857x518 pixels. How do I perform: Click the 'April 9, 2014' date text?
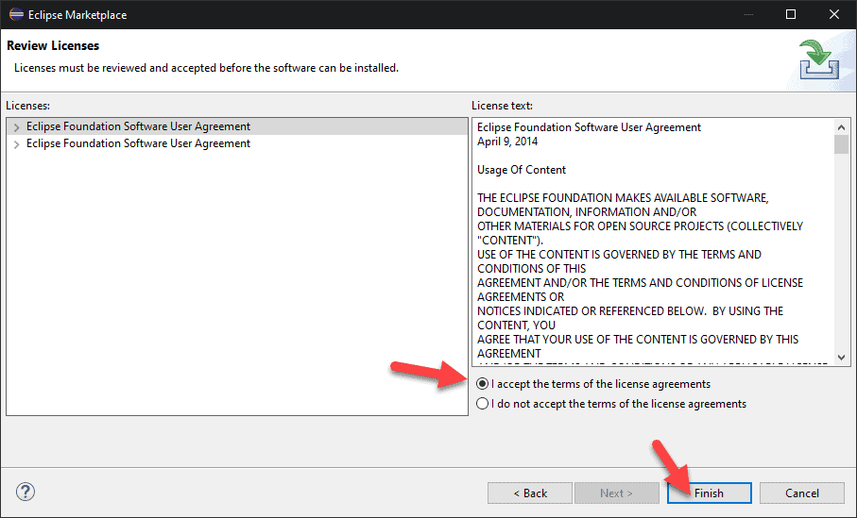coord(507,142)
